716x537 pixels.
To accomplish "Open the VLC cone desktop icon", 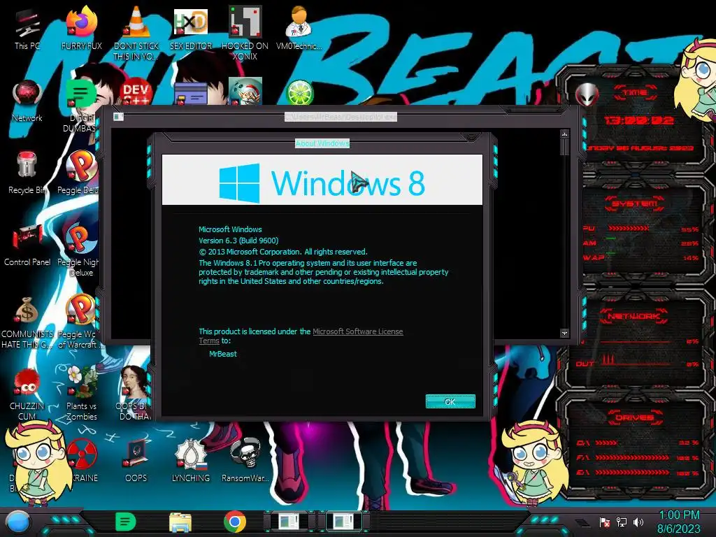I will pos(136,33).
